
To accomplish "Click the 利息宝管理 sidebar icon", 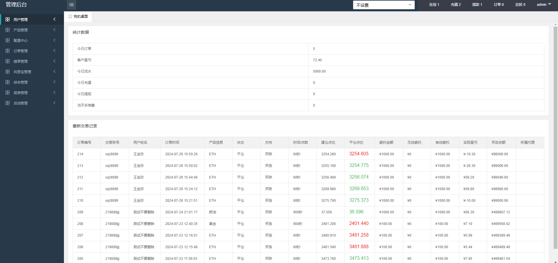I will pyautogui.click(x=8, y=72).
